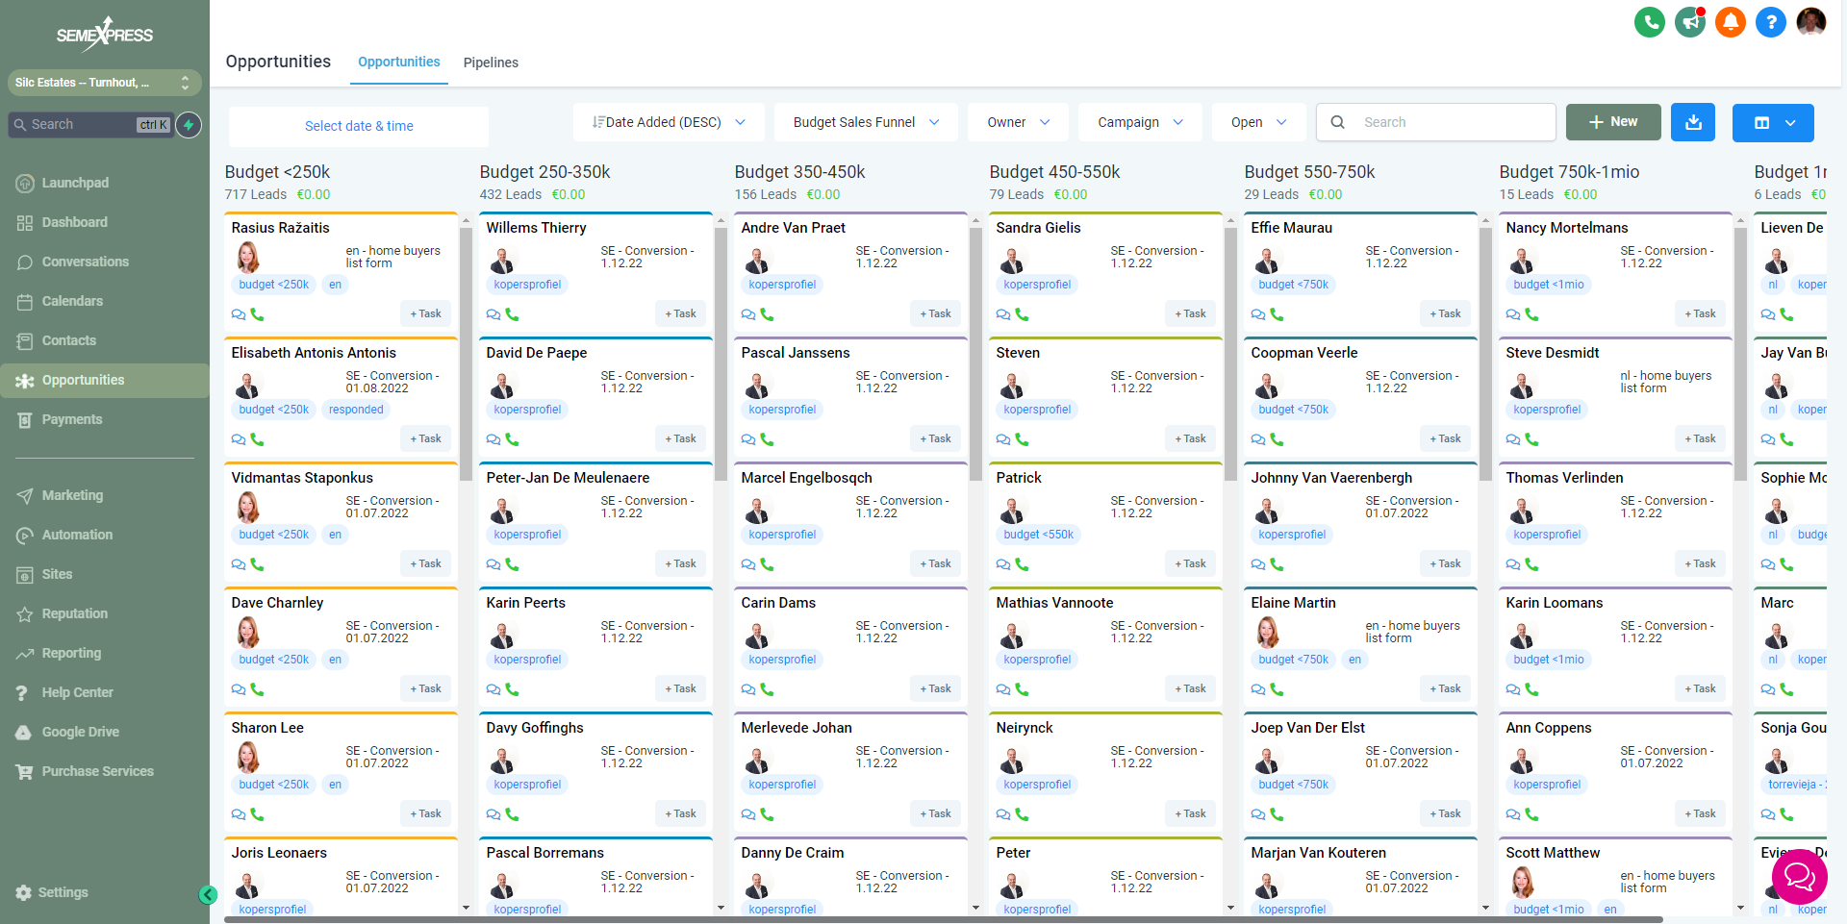
Task: Expand the Owner filter dropdown
Action: pyautogui.click(x=1018, y=122)
